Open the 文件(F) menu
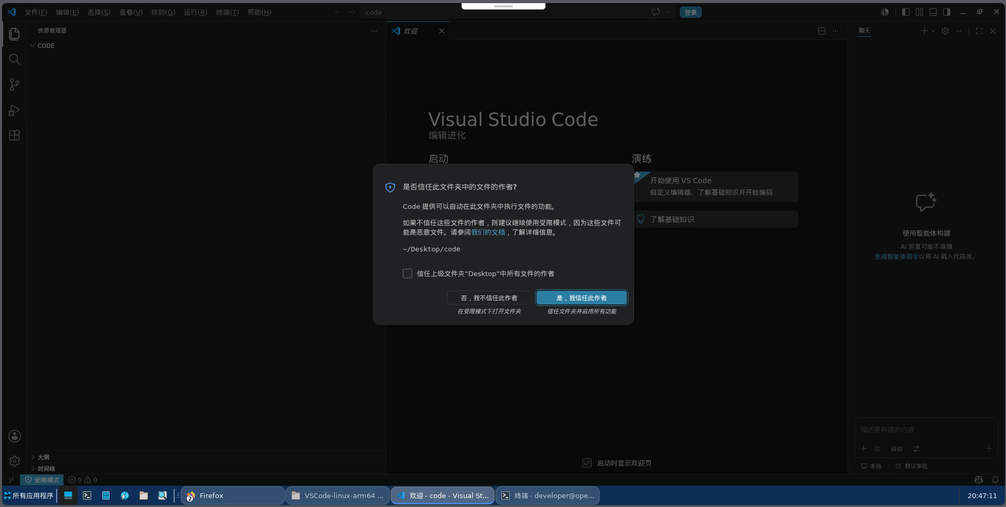The height and width of the screenshot is (507, 1006). click(x=36, y=12)
